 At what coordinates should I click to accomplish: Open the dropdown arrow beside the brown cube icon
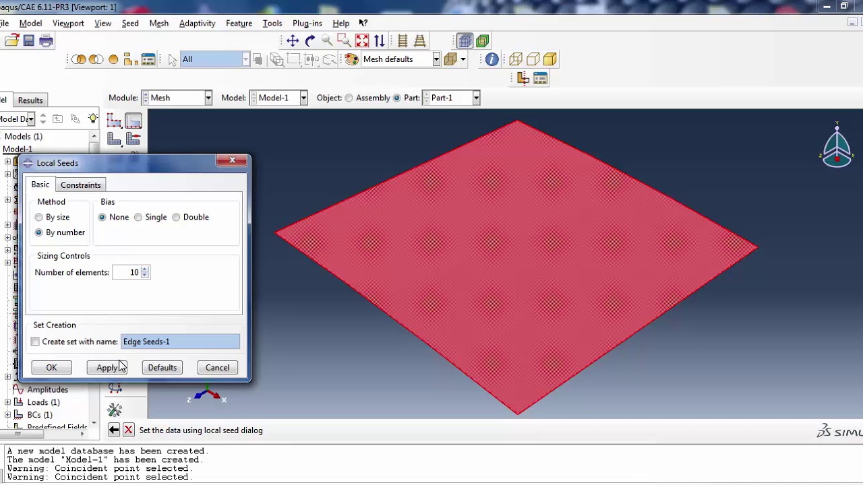[463, 59]
